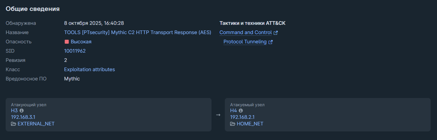Click arrow between attacker and target nodes

point(218,115)
